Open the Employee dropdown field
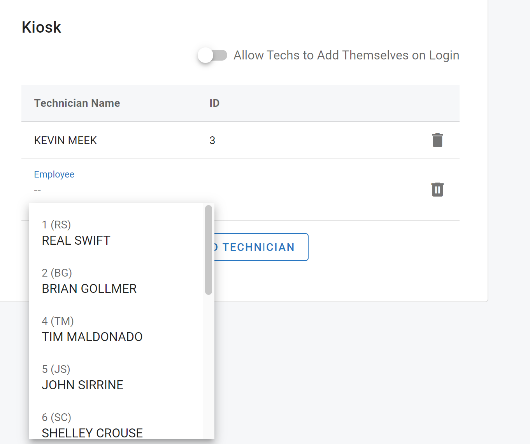This screenshot has width=530, height=444. tap(117, 190)
